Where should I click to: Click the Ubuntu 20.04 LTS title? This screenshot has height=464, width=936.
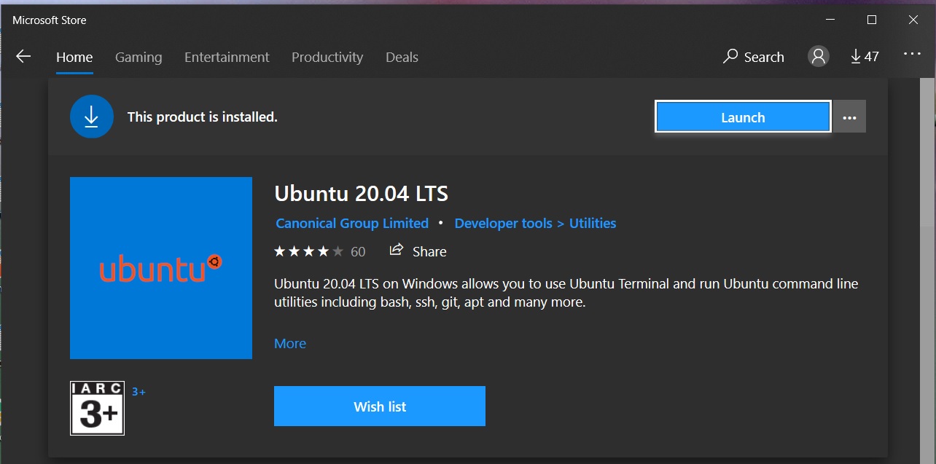tap(361, 194)
